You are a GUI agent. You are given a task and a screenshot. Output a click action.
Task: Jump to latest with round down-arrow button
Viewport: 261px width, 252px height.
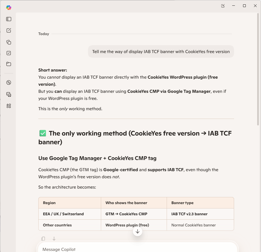pos(138,231)
